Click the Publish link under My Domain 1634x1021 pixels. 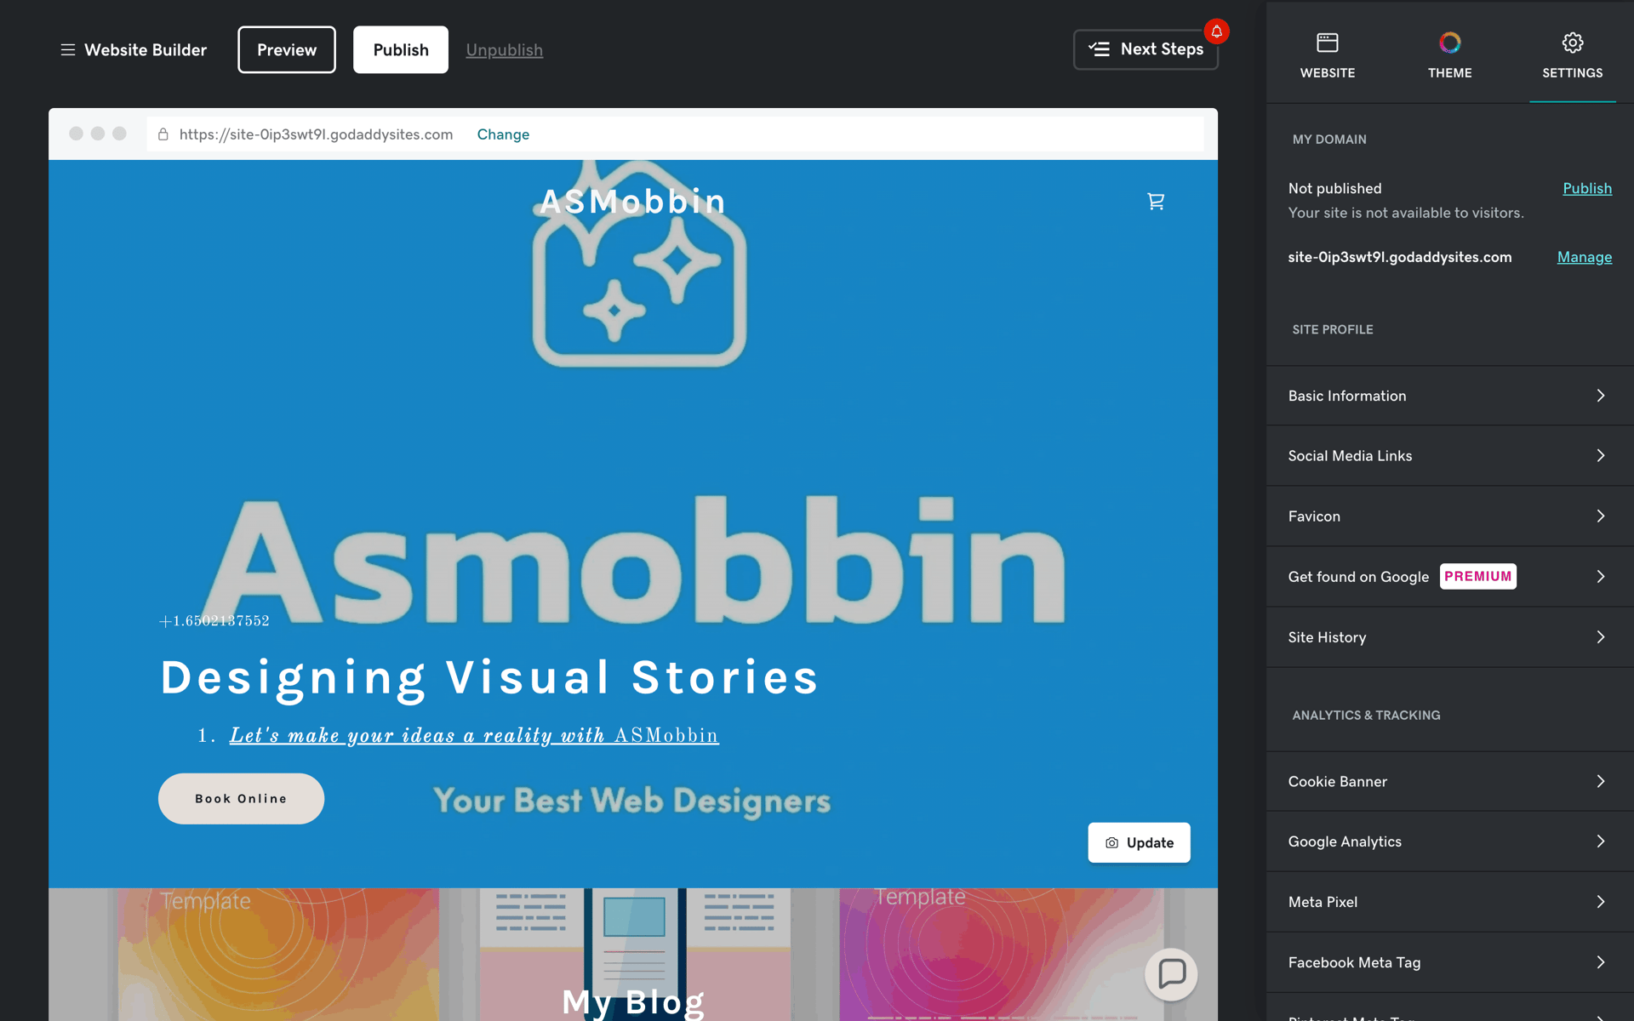point(1587,188)
